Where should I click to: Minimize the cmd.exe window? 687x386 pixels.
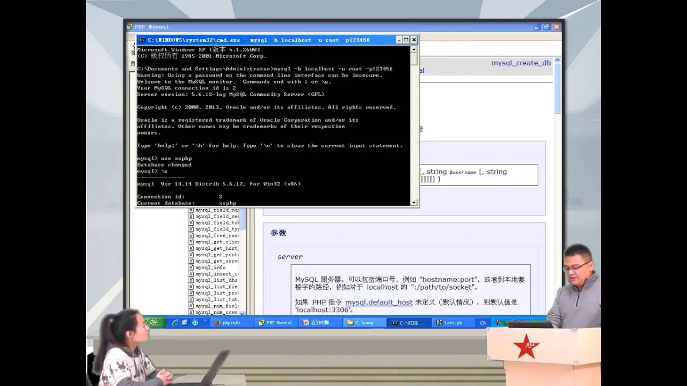[399, 40]
